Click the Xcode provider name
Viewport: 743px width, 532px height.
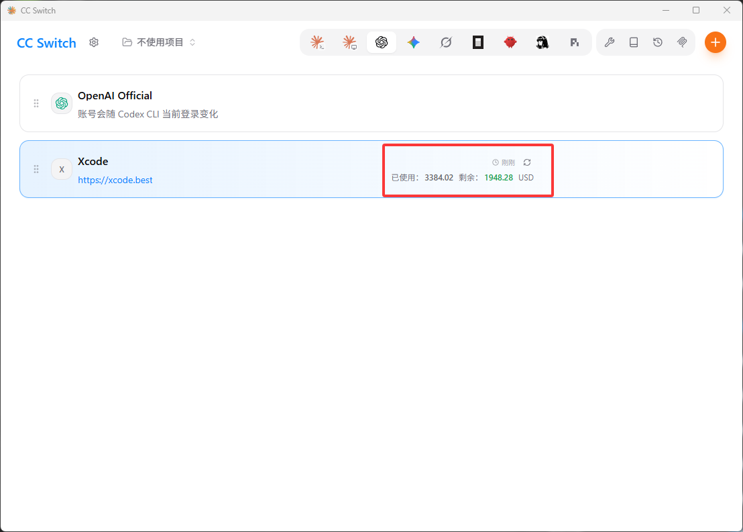(93, 162)
